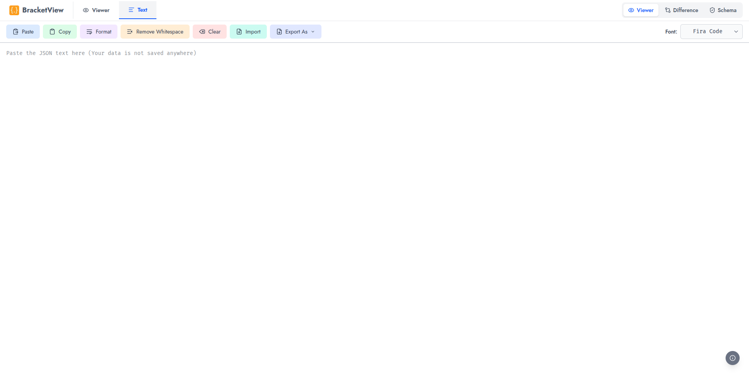Click the Remove Whitespace icon
The height and width of the screenshot is (374, 749).
pyautogui.click(x=130, y=32)
